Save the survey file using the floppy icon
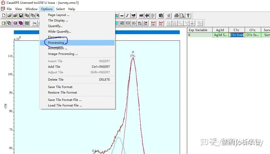This screenshot has width=270, height=154. [21, 15]
